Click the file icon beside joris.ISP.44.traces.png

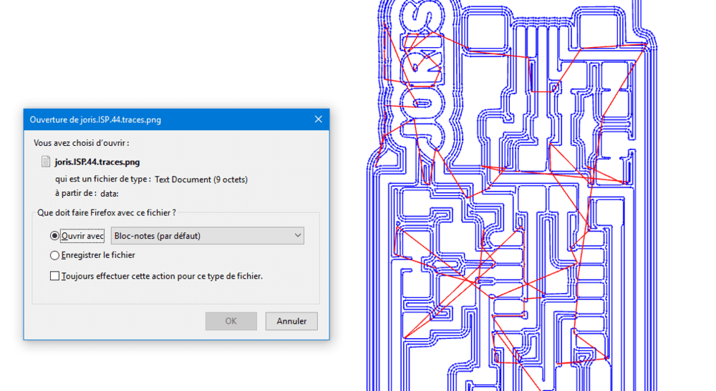click(x=46, y=162)
